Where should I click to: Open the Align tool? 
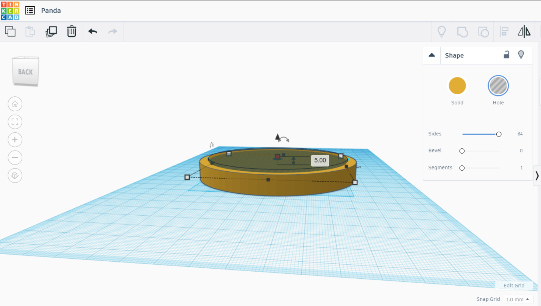(504, 31)
